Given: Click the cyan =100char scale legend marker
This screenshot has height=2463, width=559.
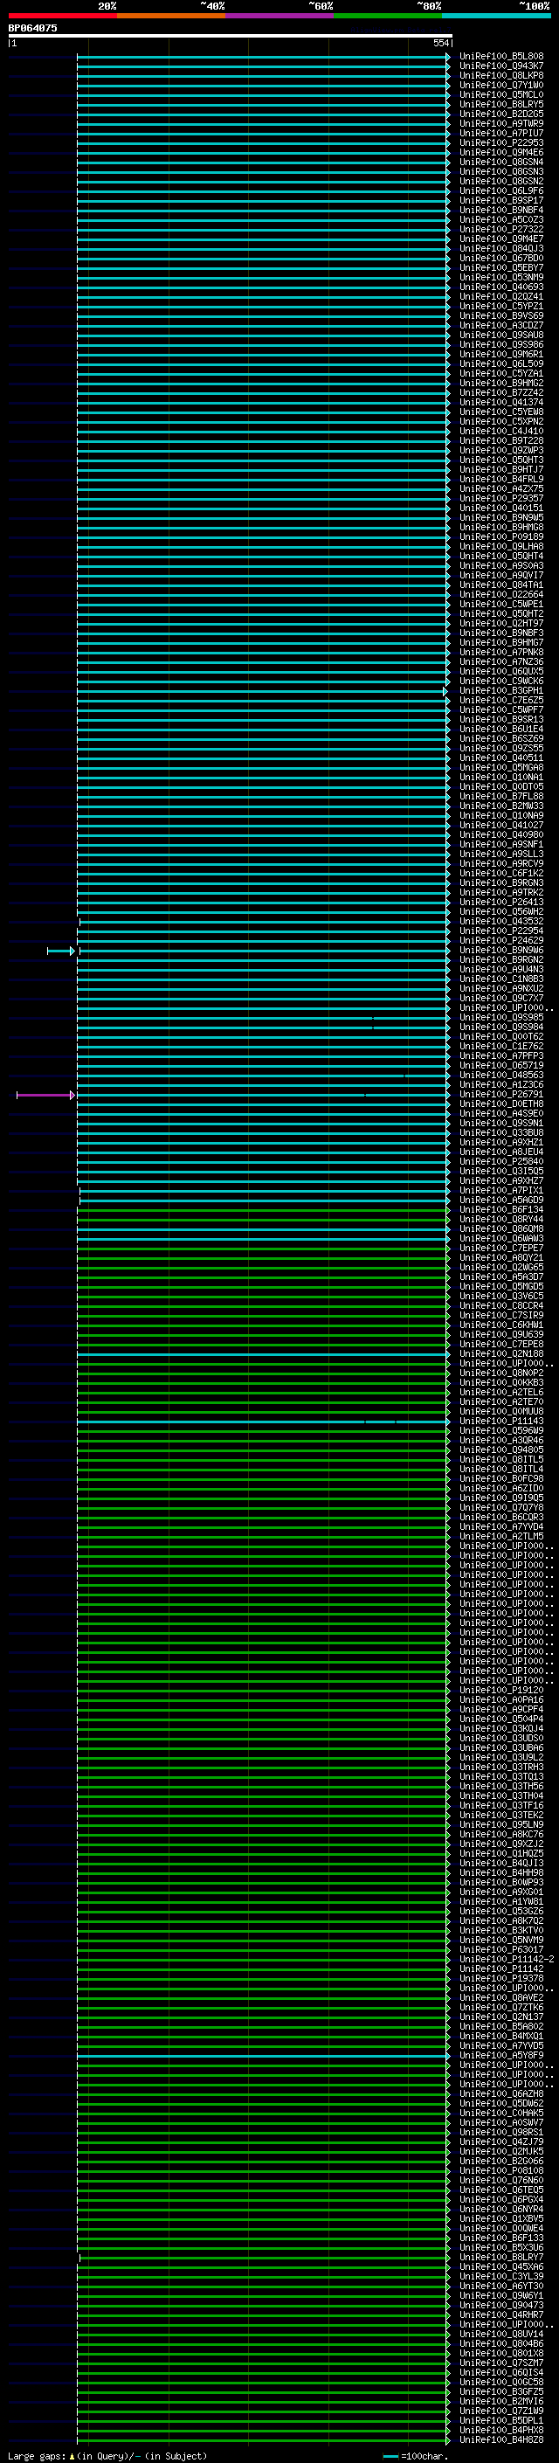Looking at the screenshot, I should pyautogui.click(x=390, y=2456).
